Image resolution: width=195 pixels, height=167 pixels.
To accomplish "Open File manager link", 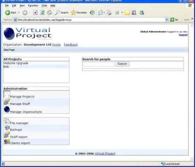I will 19,123.
